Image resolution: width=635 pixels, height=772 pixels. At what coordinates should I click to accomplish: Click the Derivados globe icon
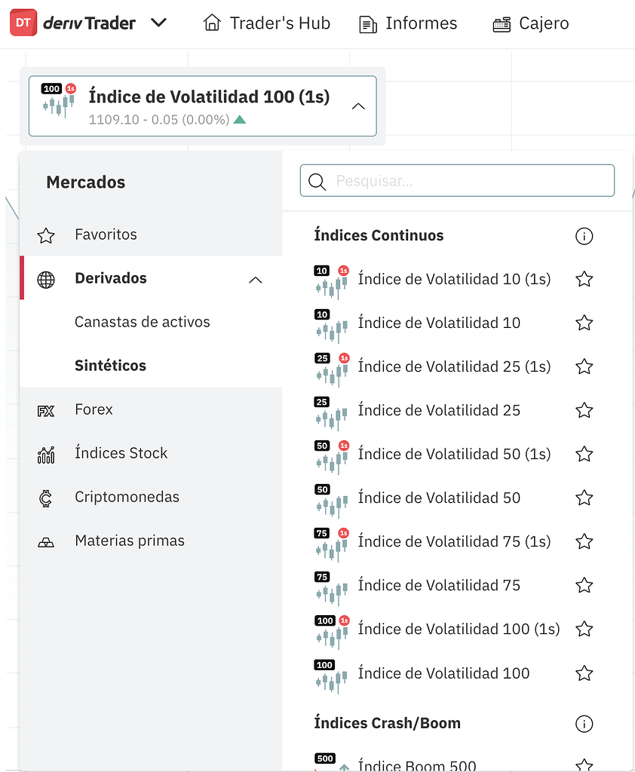pyautogui.click(x=46, y=278)
